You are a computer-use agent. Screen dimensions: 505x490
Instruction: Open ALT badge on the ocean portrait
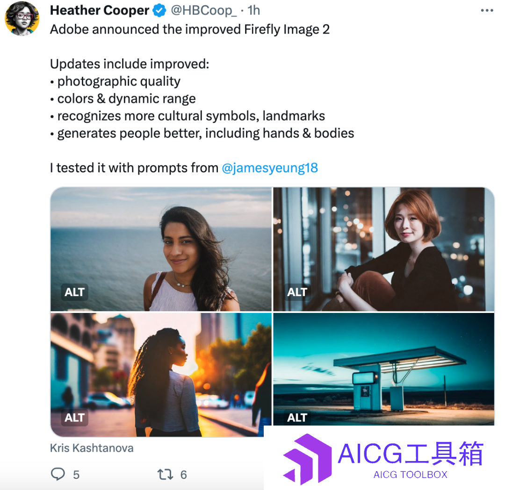pyautogui.click(x=74, y=292)
